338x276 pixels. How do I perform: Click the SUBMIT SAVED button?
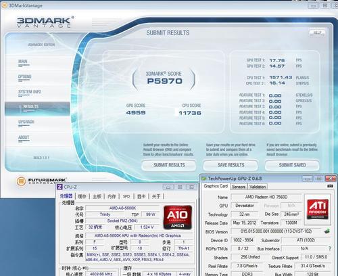(x=292, y=165)
